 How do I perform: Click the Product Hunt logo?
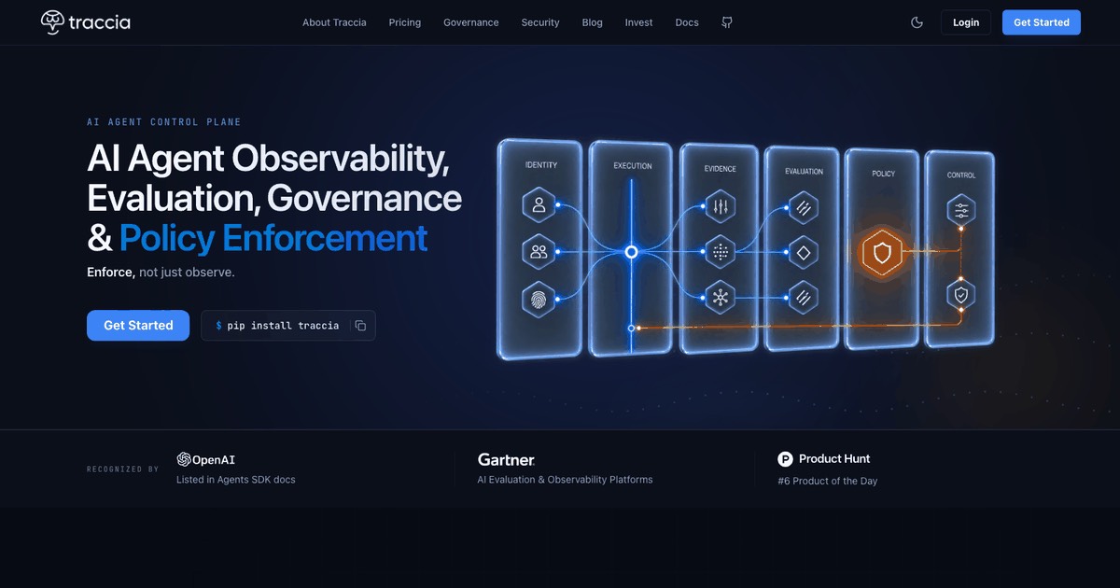824,459
